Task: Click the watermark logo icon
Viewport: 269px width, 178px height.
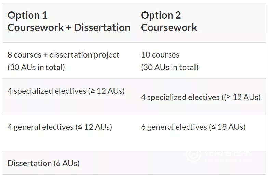Action: point(193,155)
